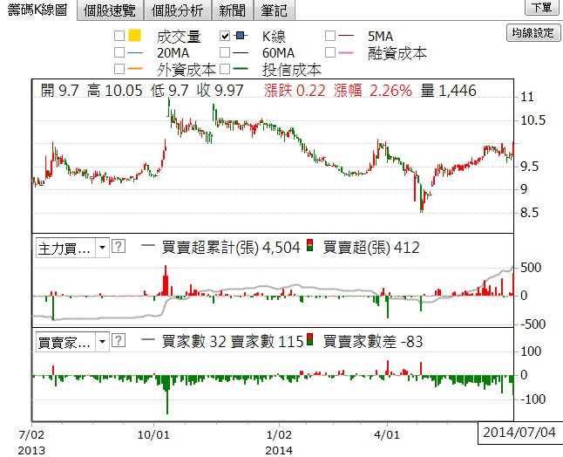This screenshot has width=563, height=457.
Task: Open the 筆記 tab
Action: (275, 10)
